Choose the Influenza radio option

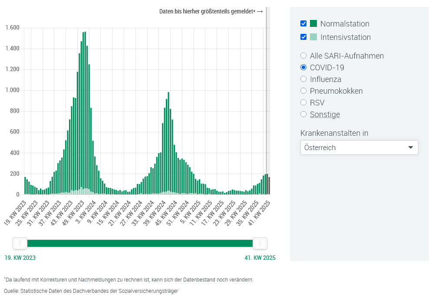pyautogui.click(x=303, y=79)
